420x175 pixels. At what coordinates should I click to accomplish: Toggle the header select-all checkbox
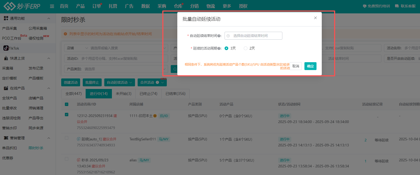[x=66, y=104]
